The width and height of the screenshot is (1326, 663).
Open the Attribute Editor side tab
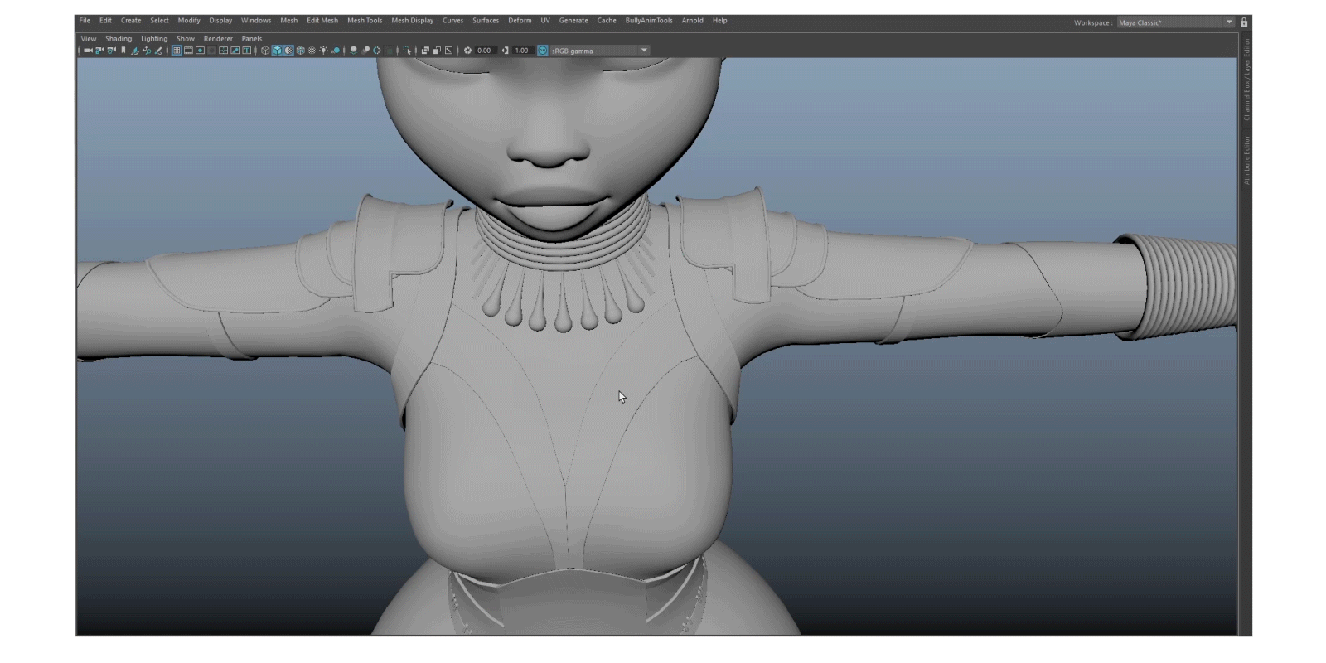coord(1246,160)
